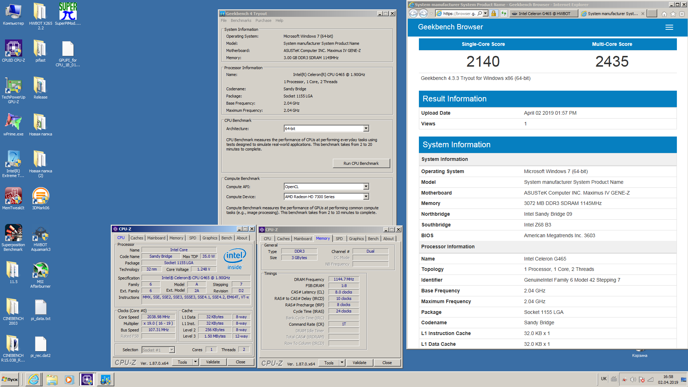Switch to Caches tab in left CPU-Z window
Screen dimensions: 688x387
tap(137, 238)
